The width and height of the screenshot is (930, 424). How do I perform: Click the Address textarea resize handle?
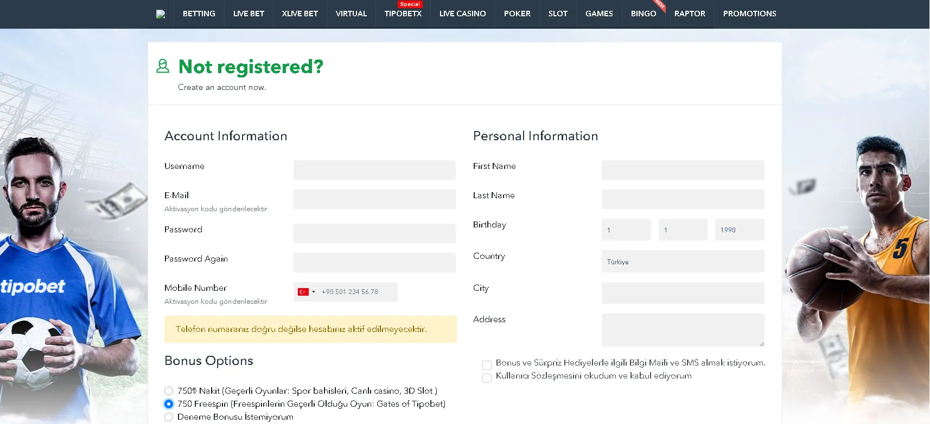coord(761,343)
